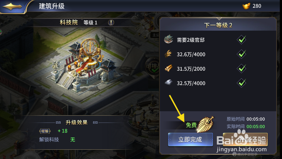Tap checkmark beside 31.5万/2000 wood
Image resolution: width=282 pixels, height=159 pixels.
tap(241, 68)
